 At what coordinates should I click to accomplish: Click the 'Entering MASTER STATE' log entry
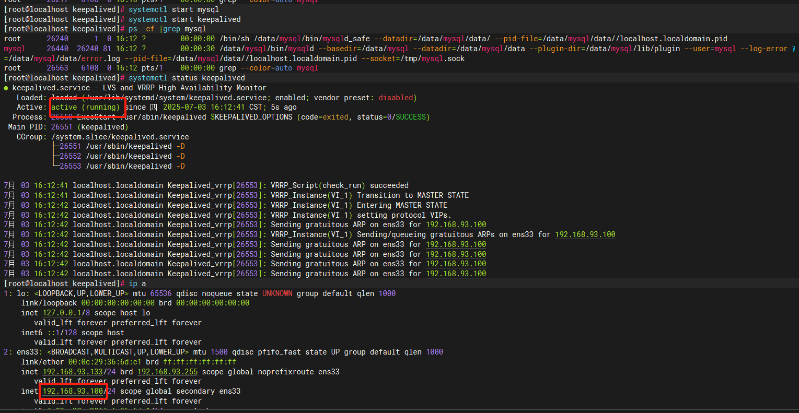406,205
